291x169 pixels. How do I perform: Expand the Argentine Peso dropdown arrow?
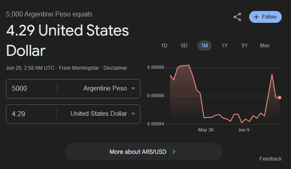coord(133,89)
